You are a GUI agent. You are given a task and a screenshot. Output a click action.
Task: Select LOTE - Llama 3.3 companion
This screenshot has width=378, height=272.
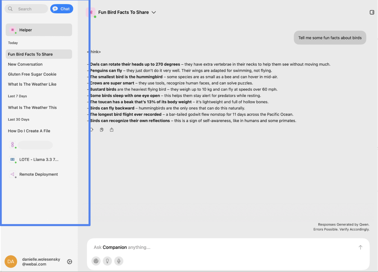[x=39, y=159]
